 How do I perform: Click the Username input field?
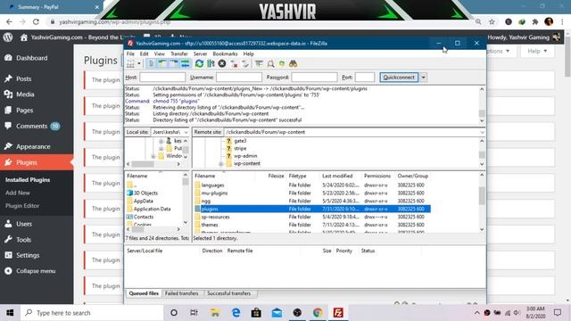pyautogui.click(x=239, y=78)
